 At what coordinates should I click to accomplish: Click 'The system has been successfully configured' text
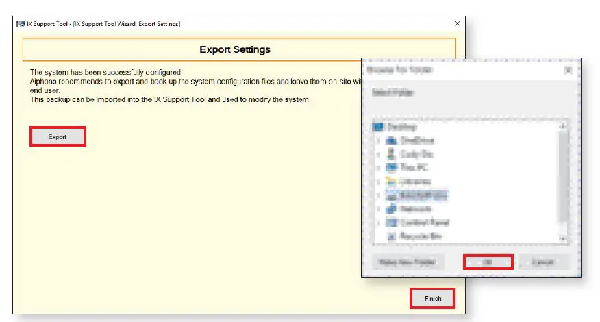pyautogui.click(x=105, y=72)
